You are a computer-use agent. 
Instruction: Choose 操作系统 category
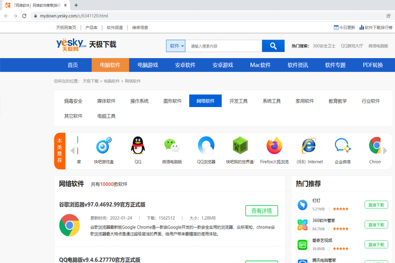click(x=139, y=101)
